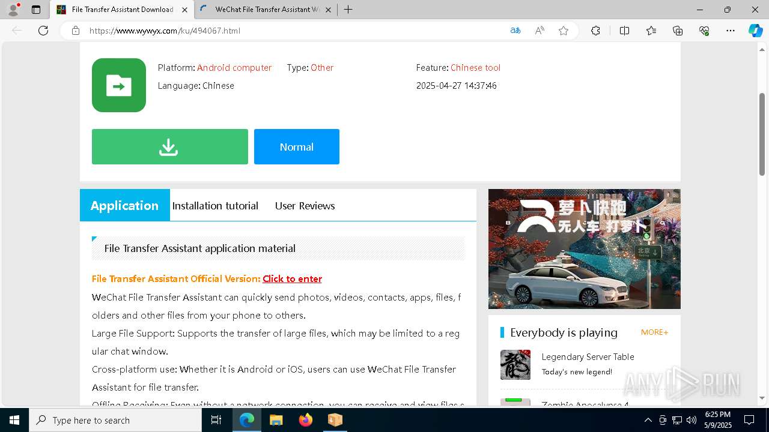
Task: Open a new browser tab
Action: 348,10
